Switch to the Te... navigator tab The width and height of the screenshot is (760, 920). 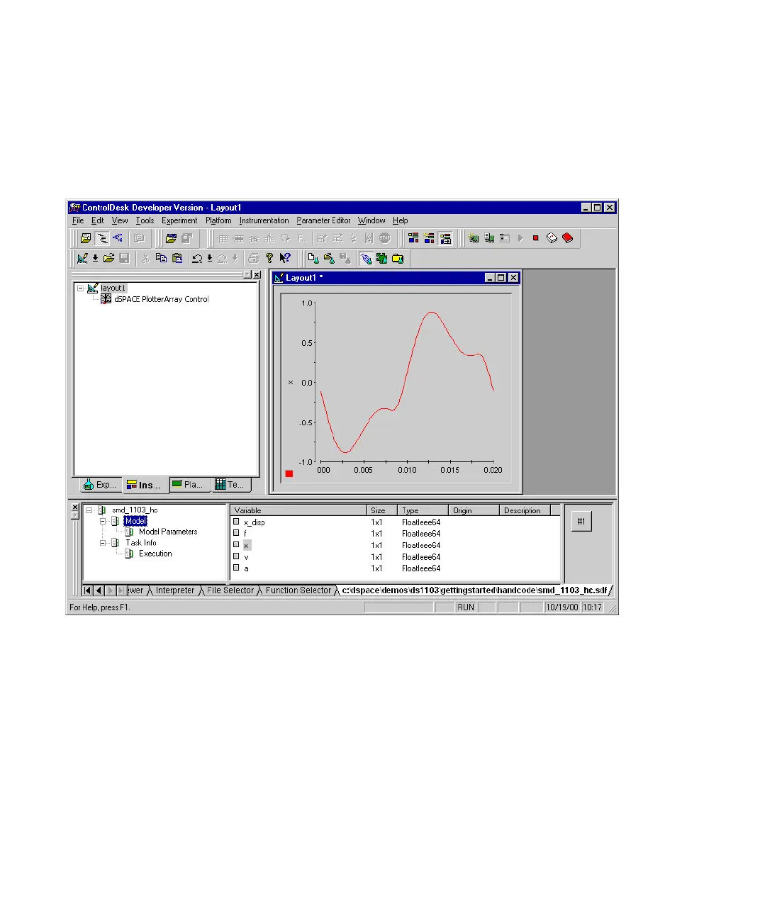(231, 485)
